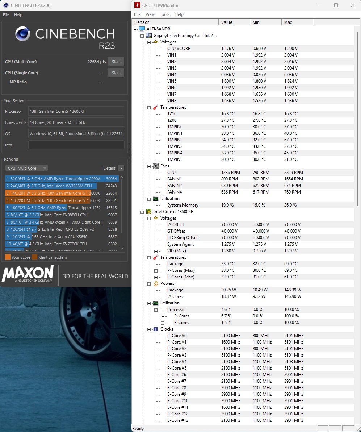
Task: Click the ranking list scroll up arrow
Action: click(x=122, y=177)
